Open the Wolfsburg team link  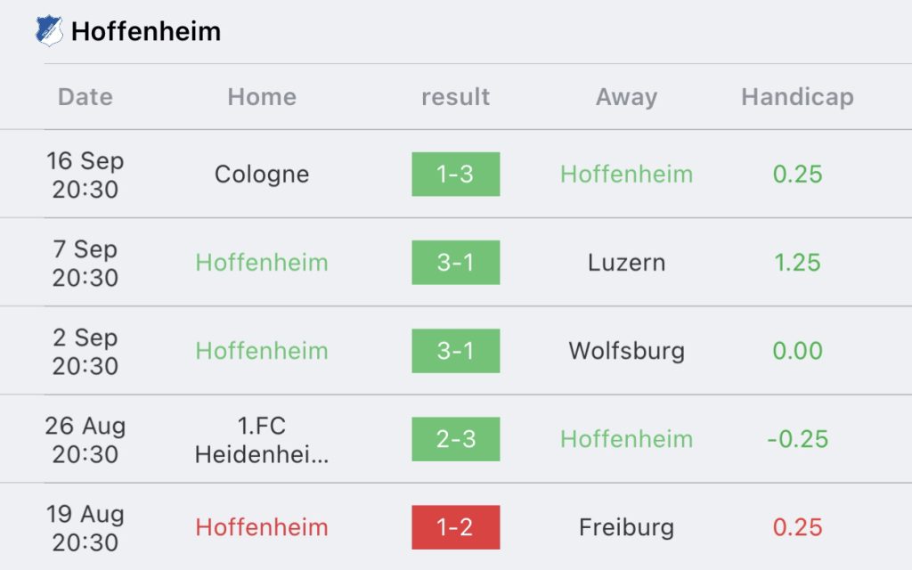coord(626,351)
